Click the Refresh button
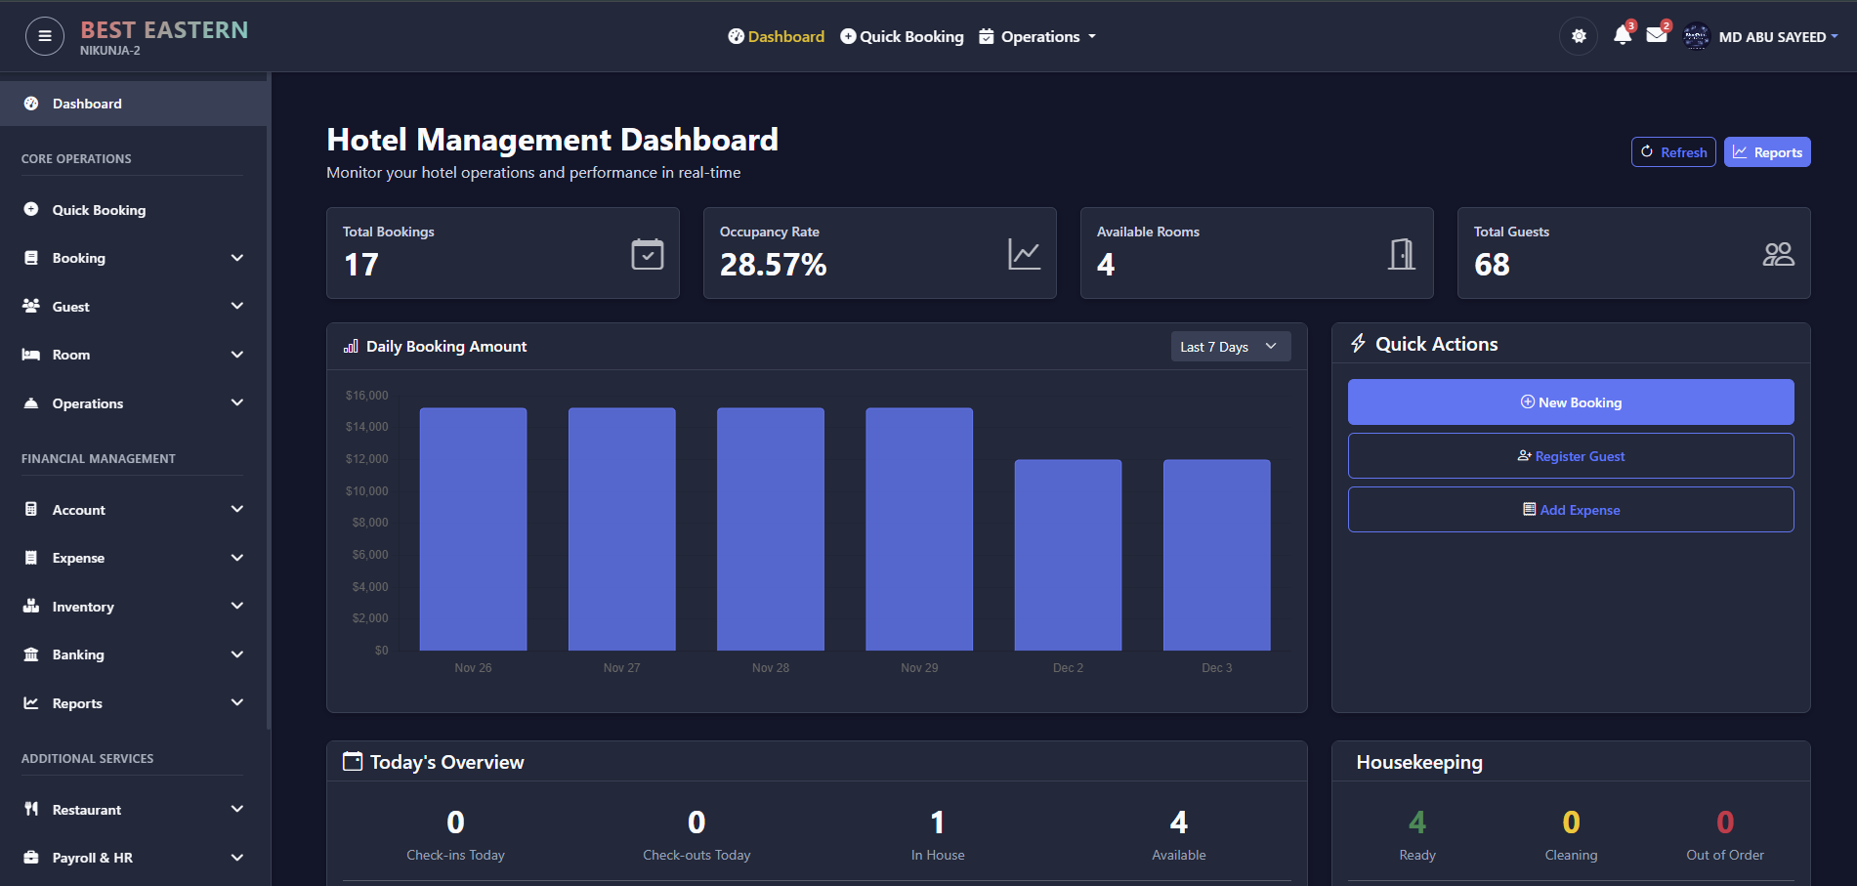Image resolution: width=1857 pixels, height=886 pixels. [1673, 151]
